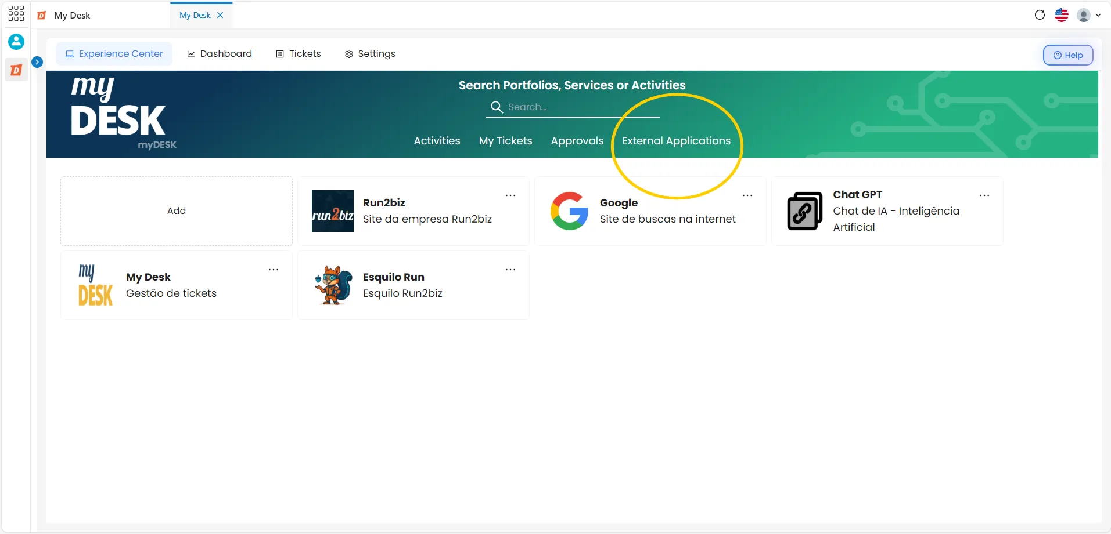
Task: Open the apps grid launcher icon
Action: [16, 14]
